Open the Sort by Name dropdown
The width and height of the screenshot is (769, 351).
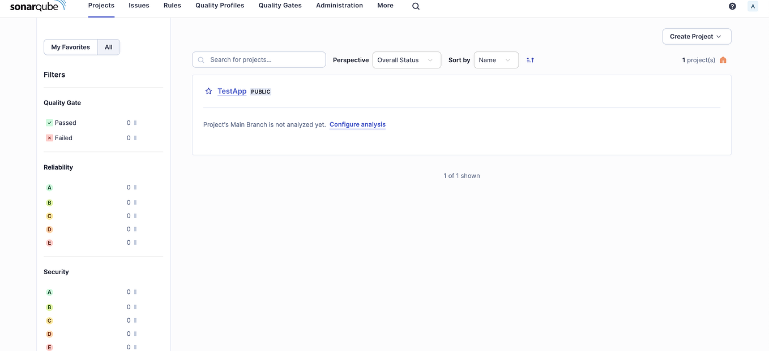pos(495,59)
